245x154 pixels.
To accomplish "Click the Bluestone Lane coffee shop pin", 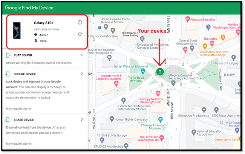I will [x=205, y=46].
